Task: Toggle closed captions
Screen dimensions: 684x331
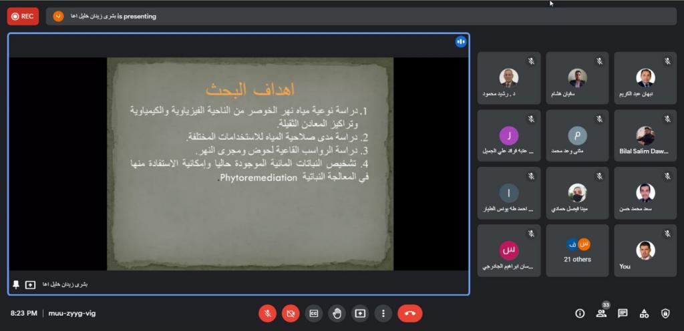Action: pyautogui.click(x=313, y=313)
